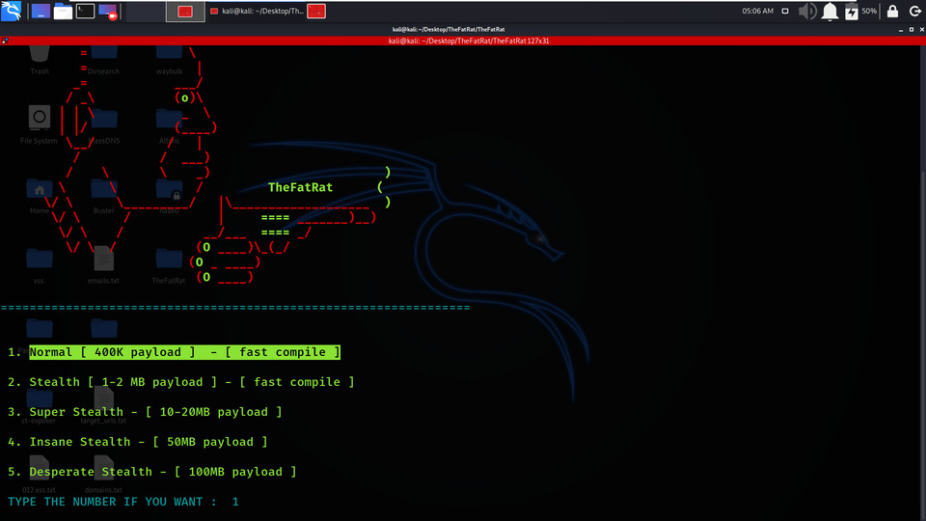926x521 pixels.
Task: Click the red terminal icon after the window button
Action: pos(316,12)
